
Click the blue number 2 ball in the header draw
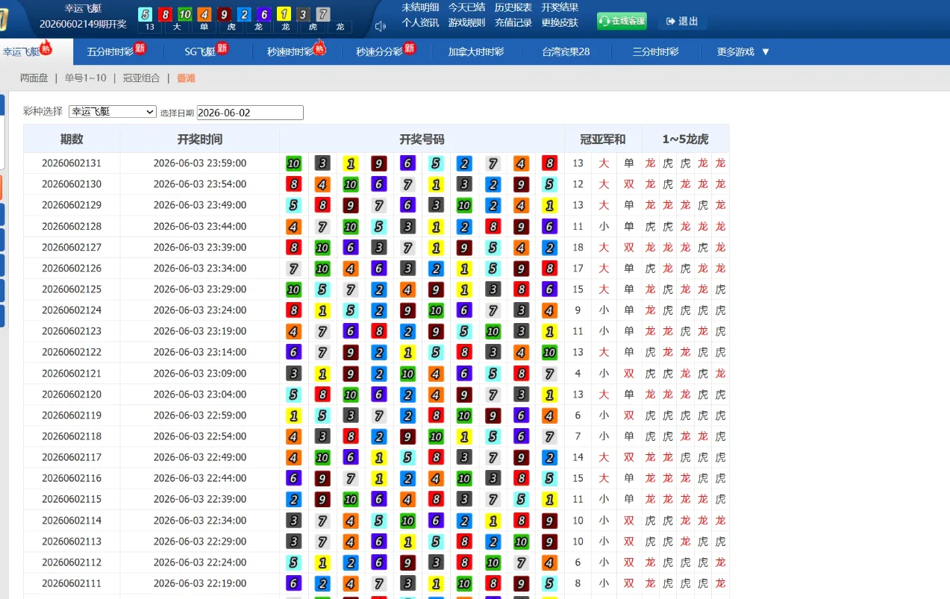[x=243, y=13]
